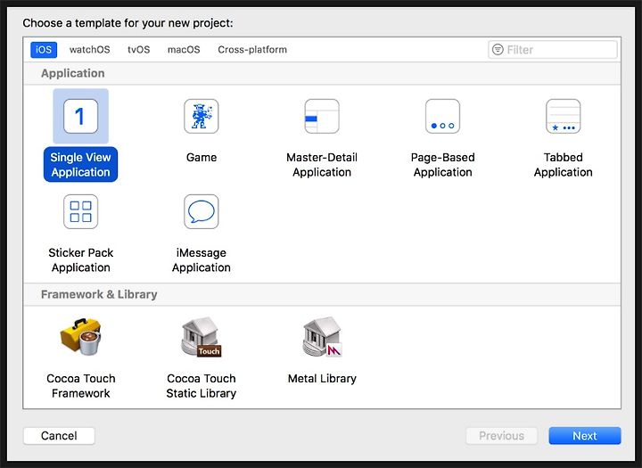Choose the Game template icon

(201, 116)
